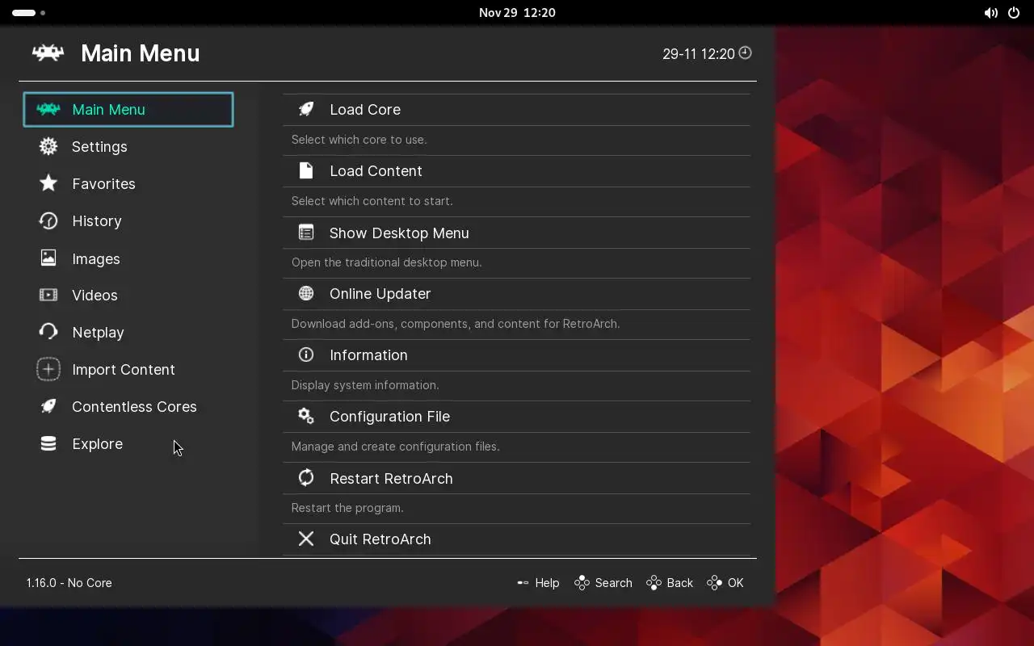This screenshot has width=1034, height=646.
Task: Select the Explore label
Action: coord(97,444)
